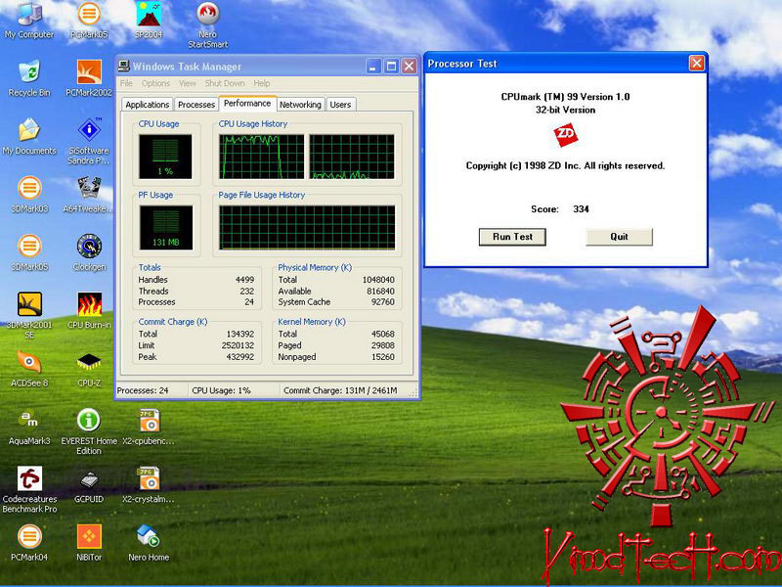Click the Handles value 4499
This screenshot has width=782, height=587.
pos(245,280)
